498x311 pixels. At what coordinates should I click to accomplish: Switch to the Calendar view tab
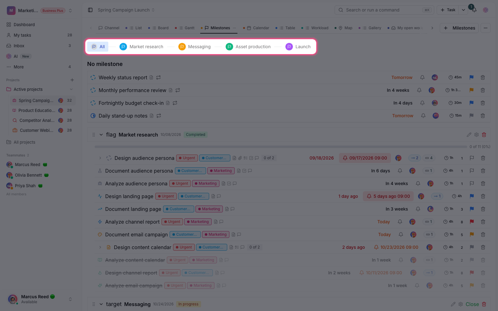click(x=256, y=28)
